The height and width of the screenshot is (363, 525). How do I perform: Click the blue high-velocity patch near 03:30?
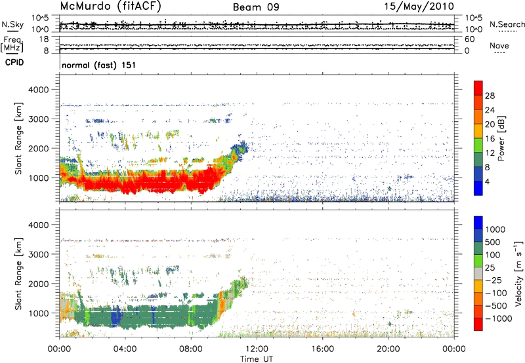[116, 315]
